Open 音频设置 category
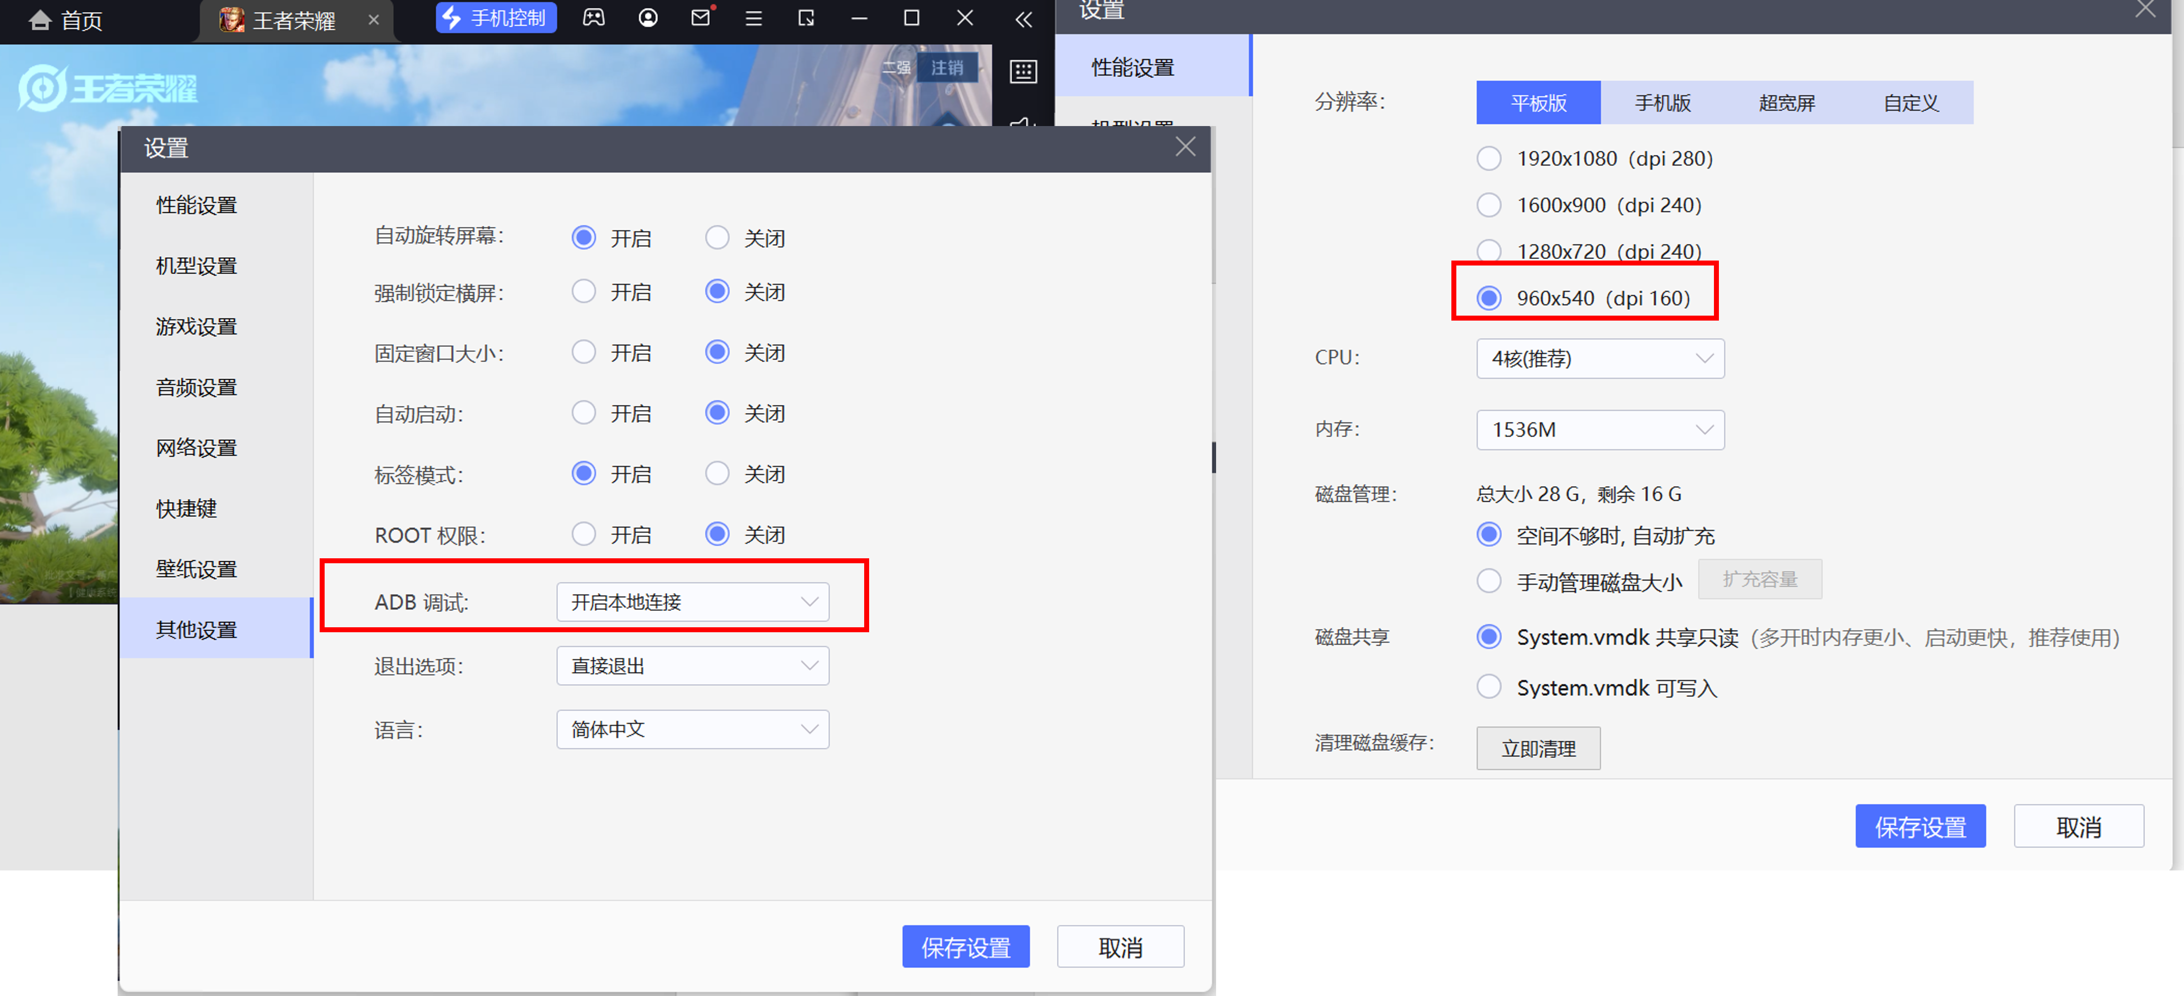The width and height of the screenshot is (2184, 996). pyautogui.click(x=197, y=388)
